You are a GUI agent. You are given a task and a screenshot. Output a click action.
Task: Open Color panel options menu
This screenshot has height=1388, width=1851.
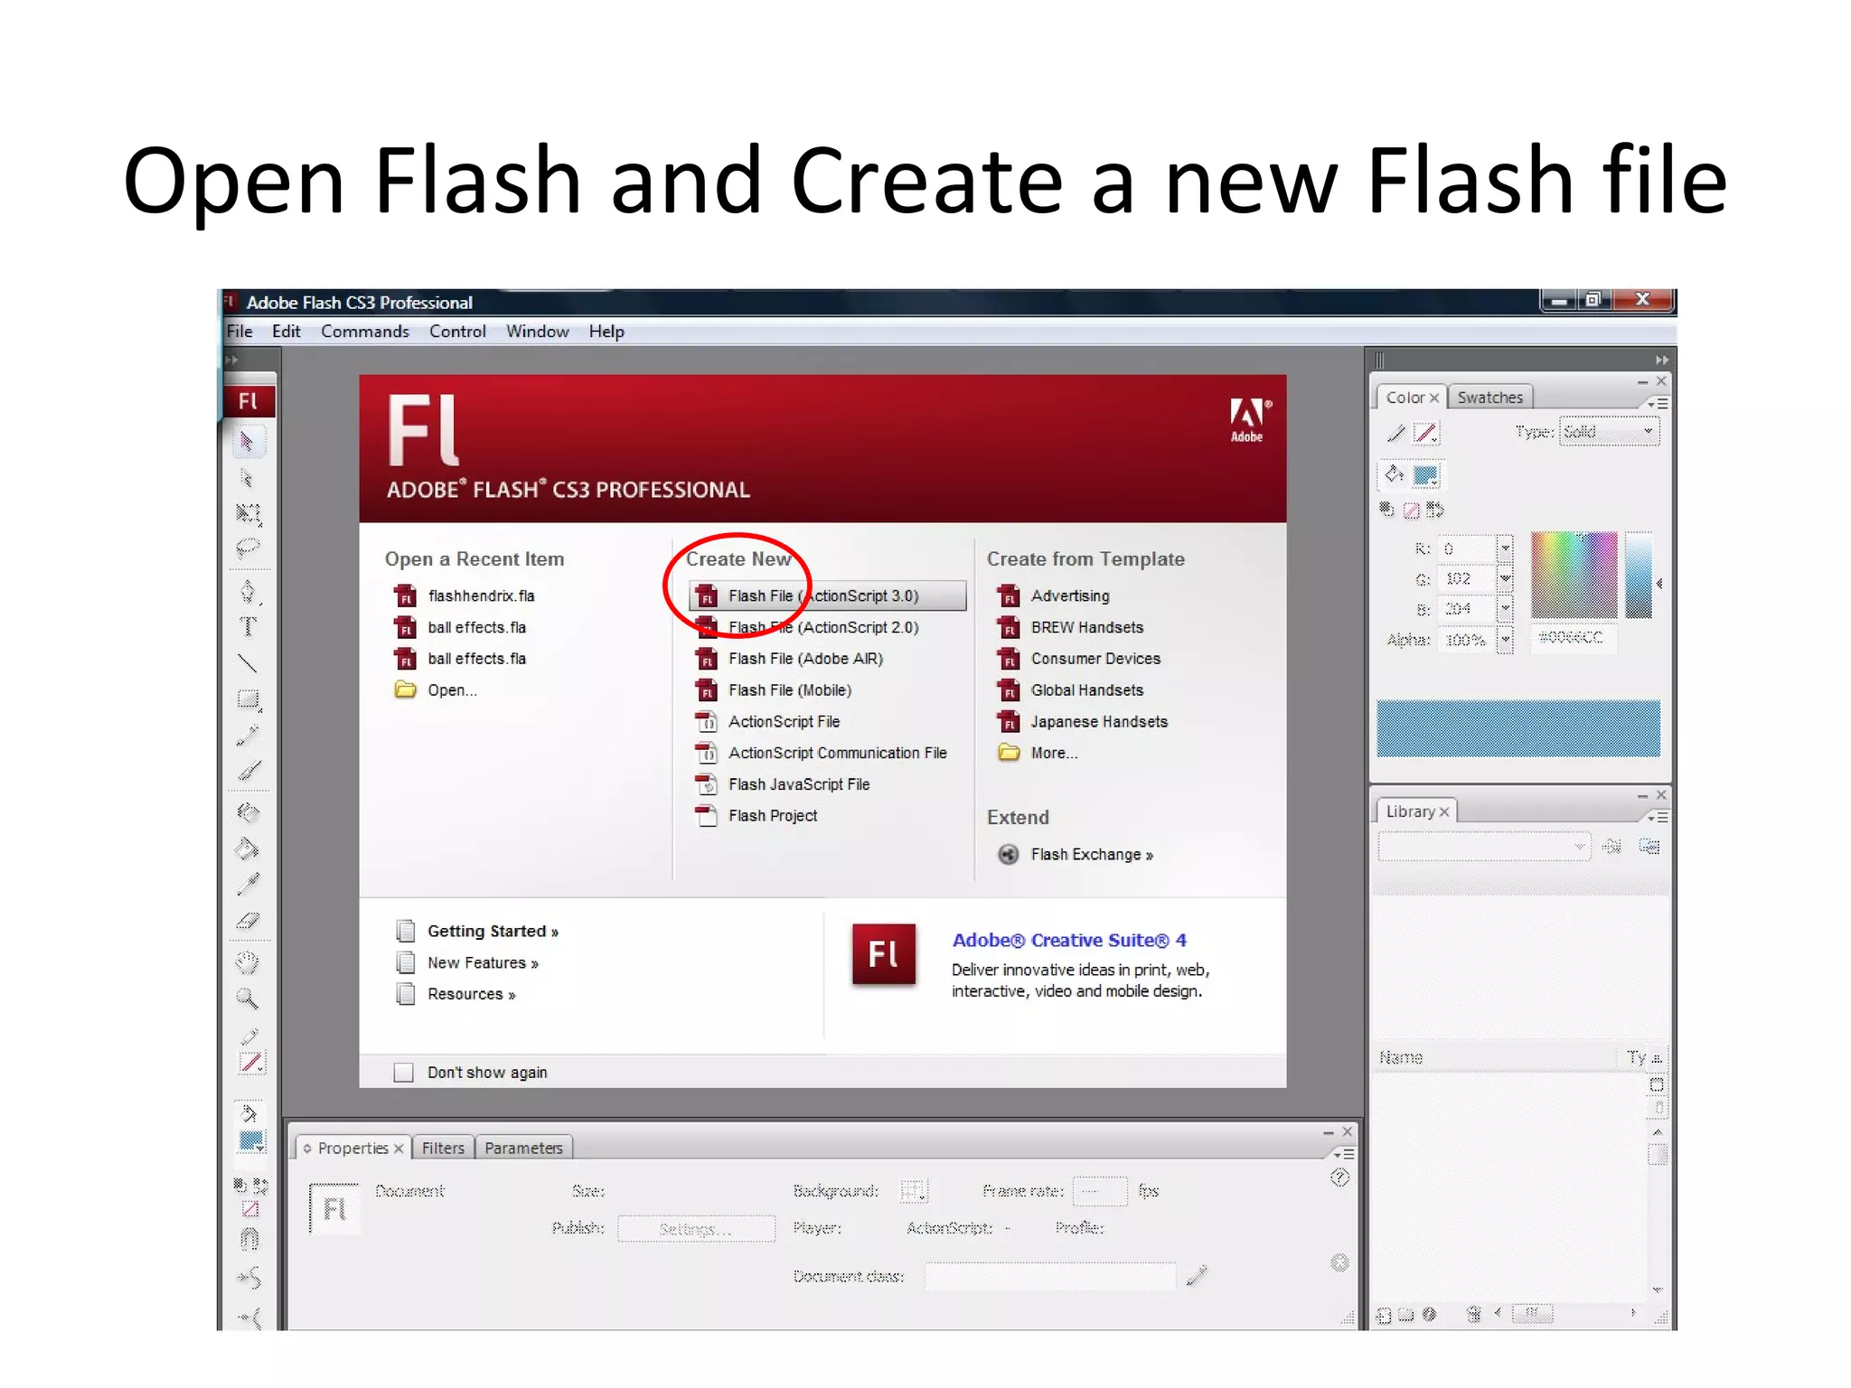click(1658, 403)
